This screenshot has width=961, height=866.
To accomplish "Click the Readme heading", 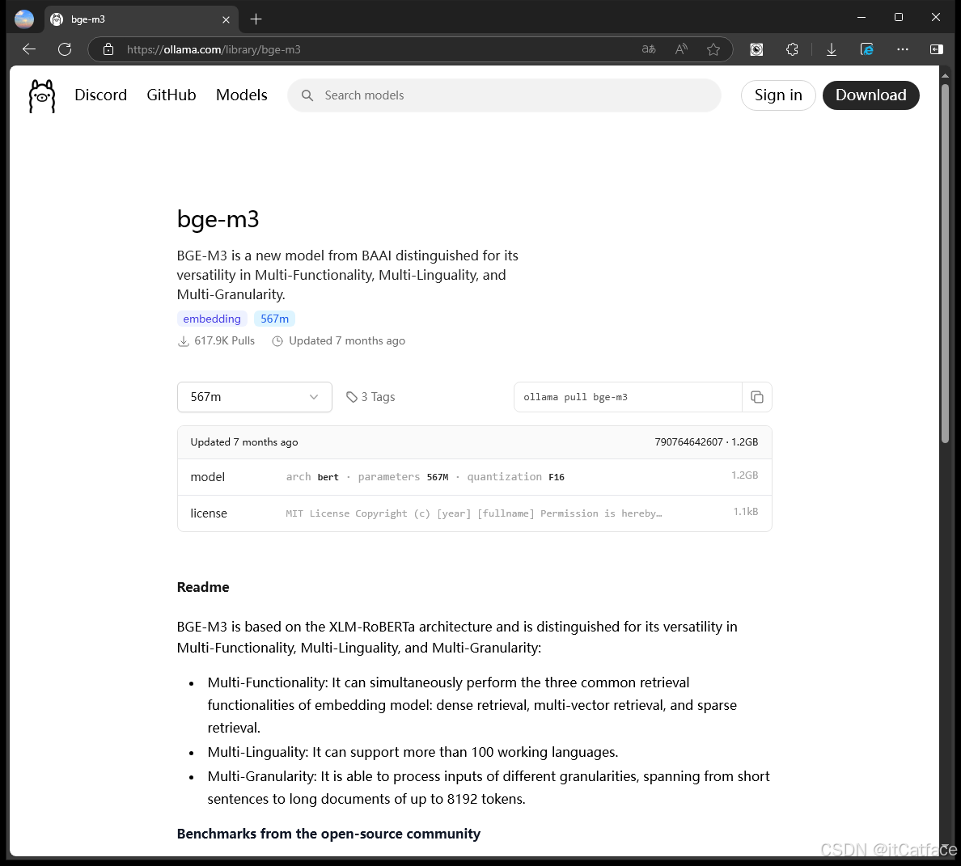I will point(203,587).
